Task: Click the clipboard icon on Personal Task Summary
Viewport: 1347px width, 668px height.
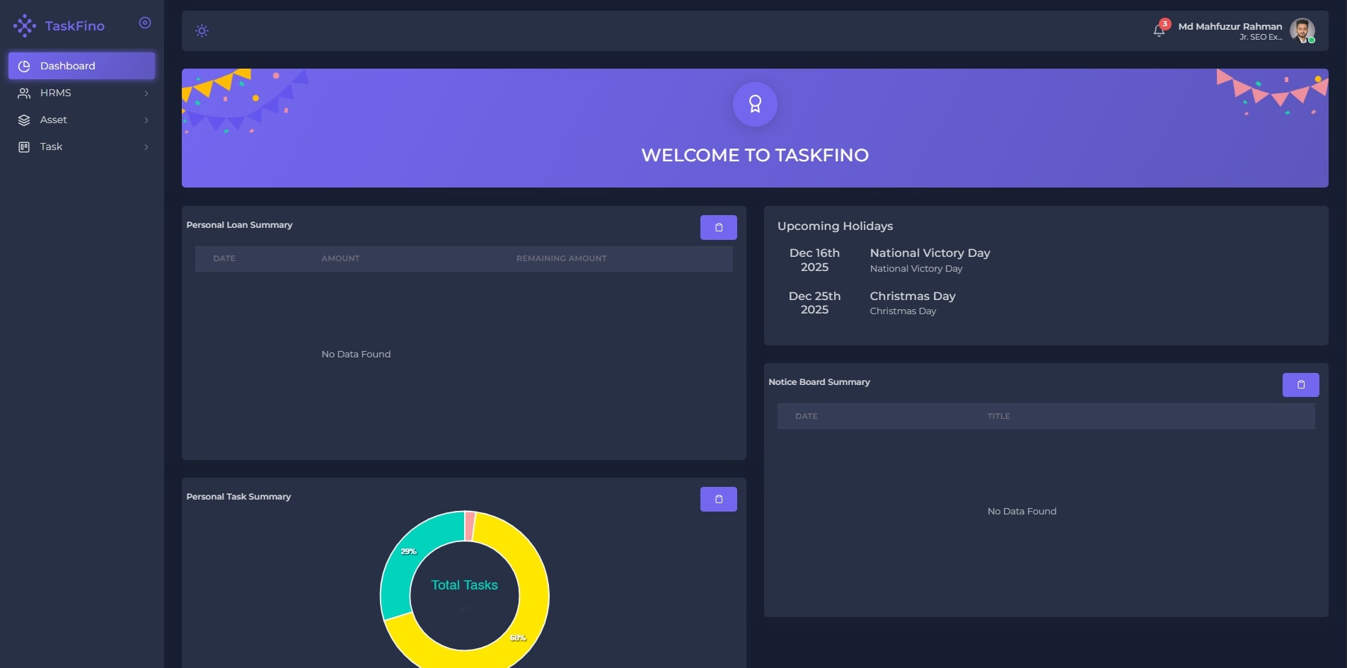Action: coord(719,499)
